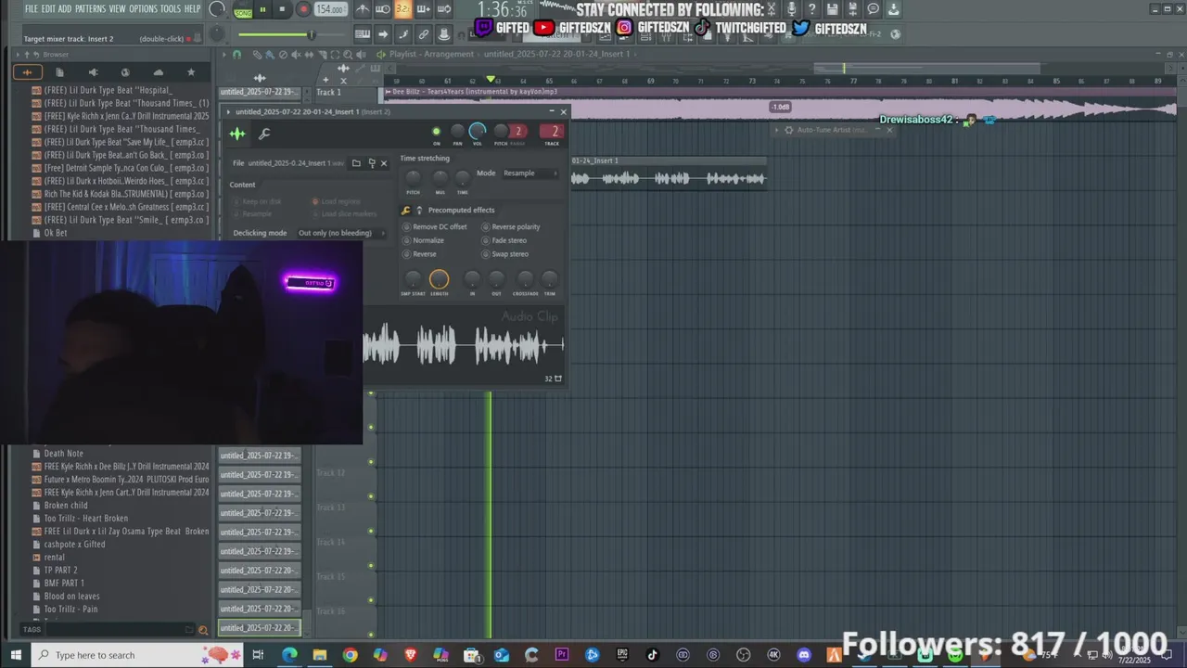Enable Remove DC offset

(435, 227)
